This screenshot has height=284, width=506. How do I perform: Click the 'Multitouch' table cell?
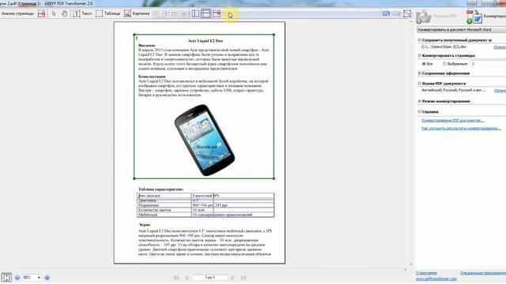point(164,215)
